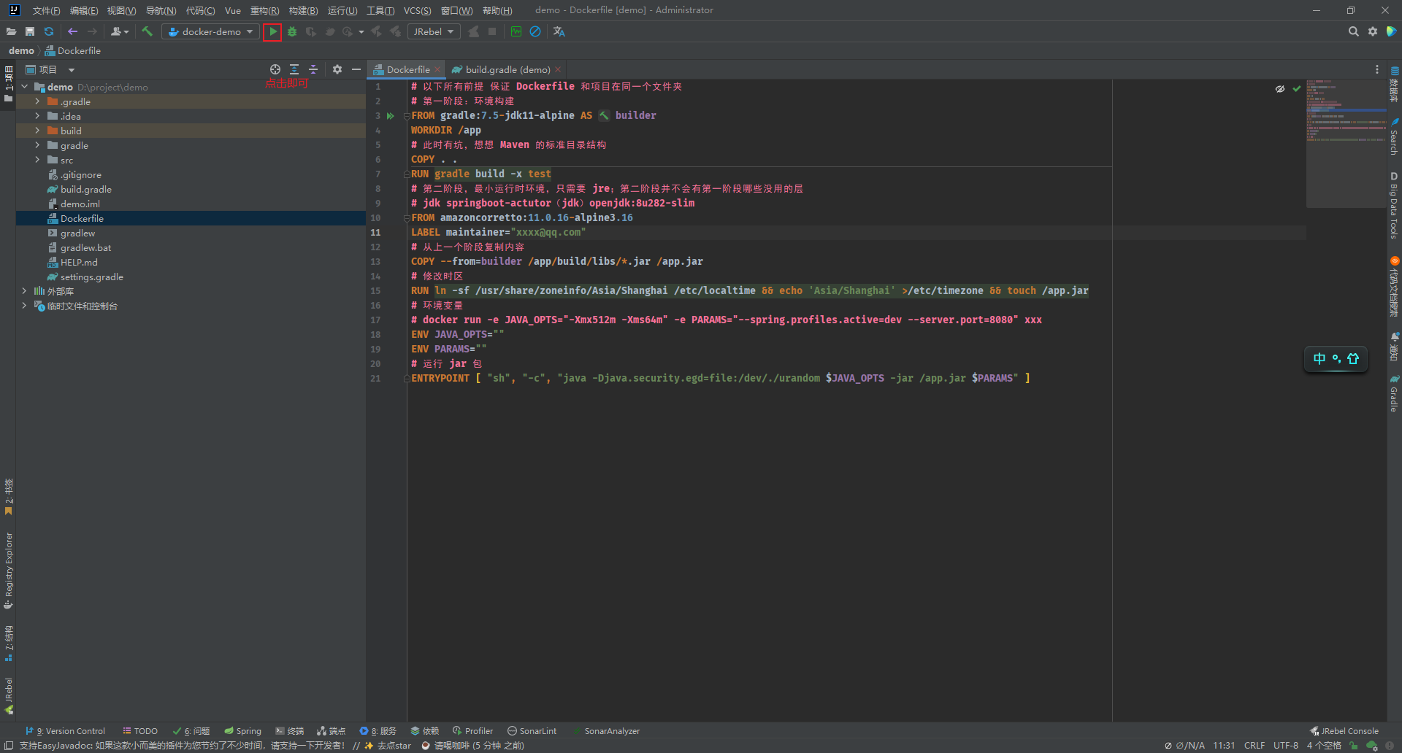This screenshot has width=1402, height=753.
Task: Navigate forward with the grey arrow
Action: coord(92,31)
